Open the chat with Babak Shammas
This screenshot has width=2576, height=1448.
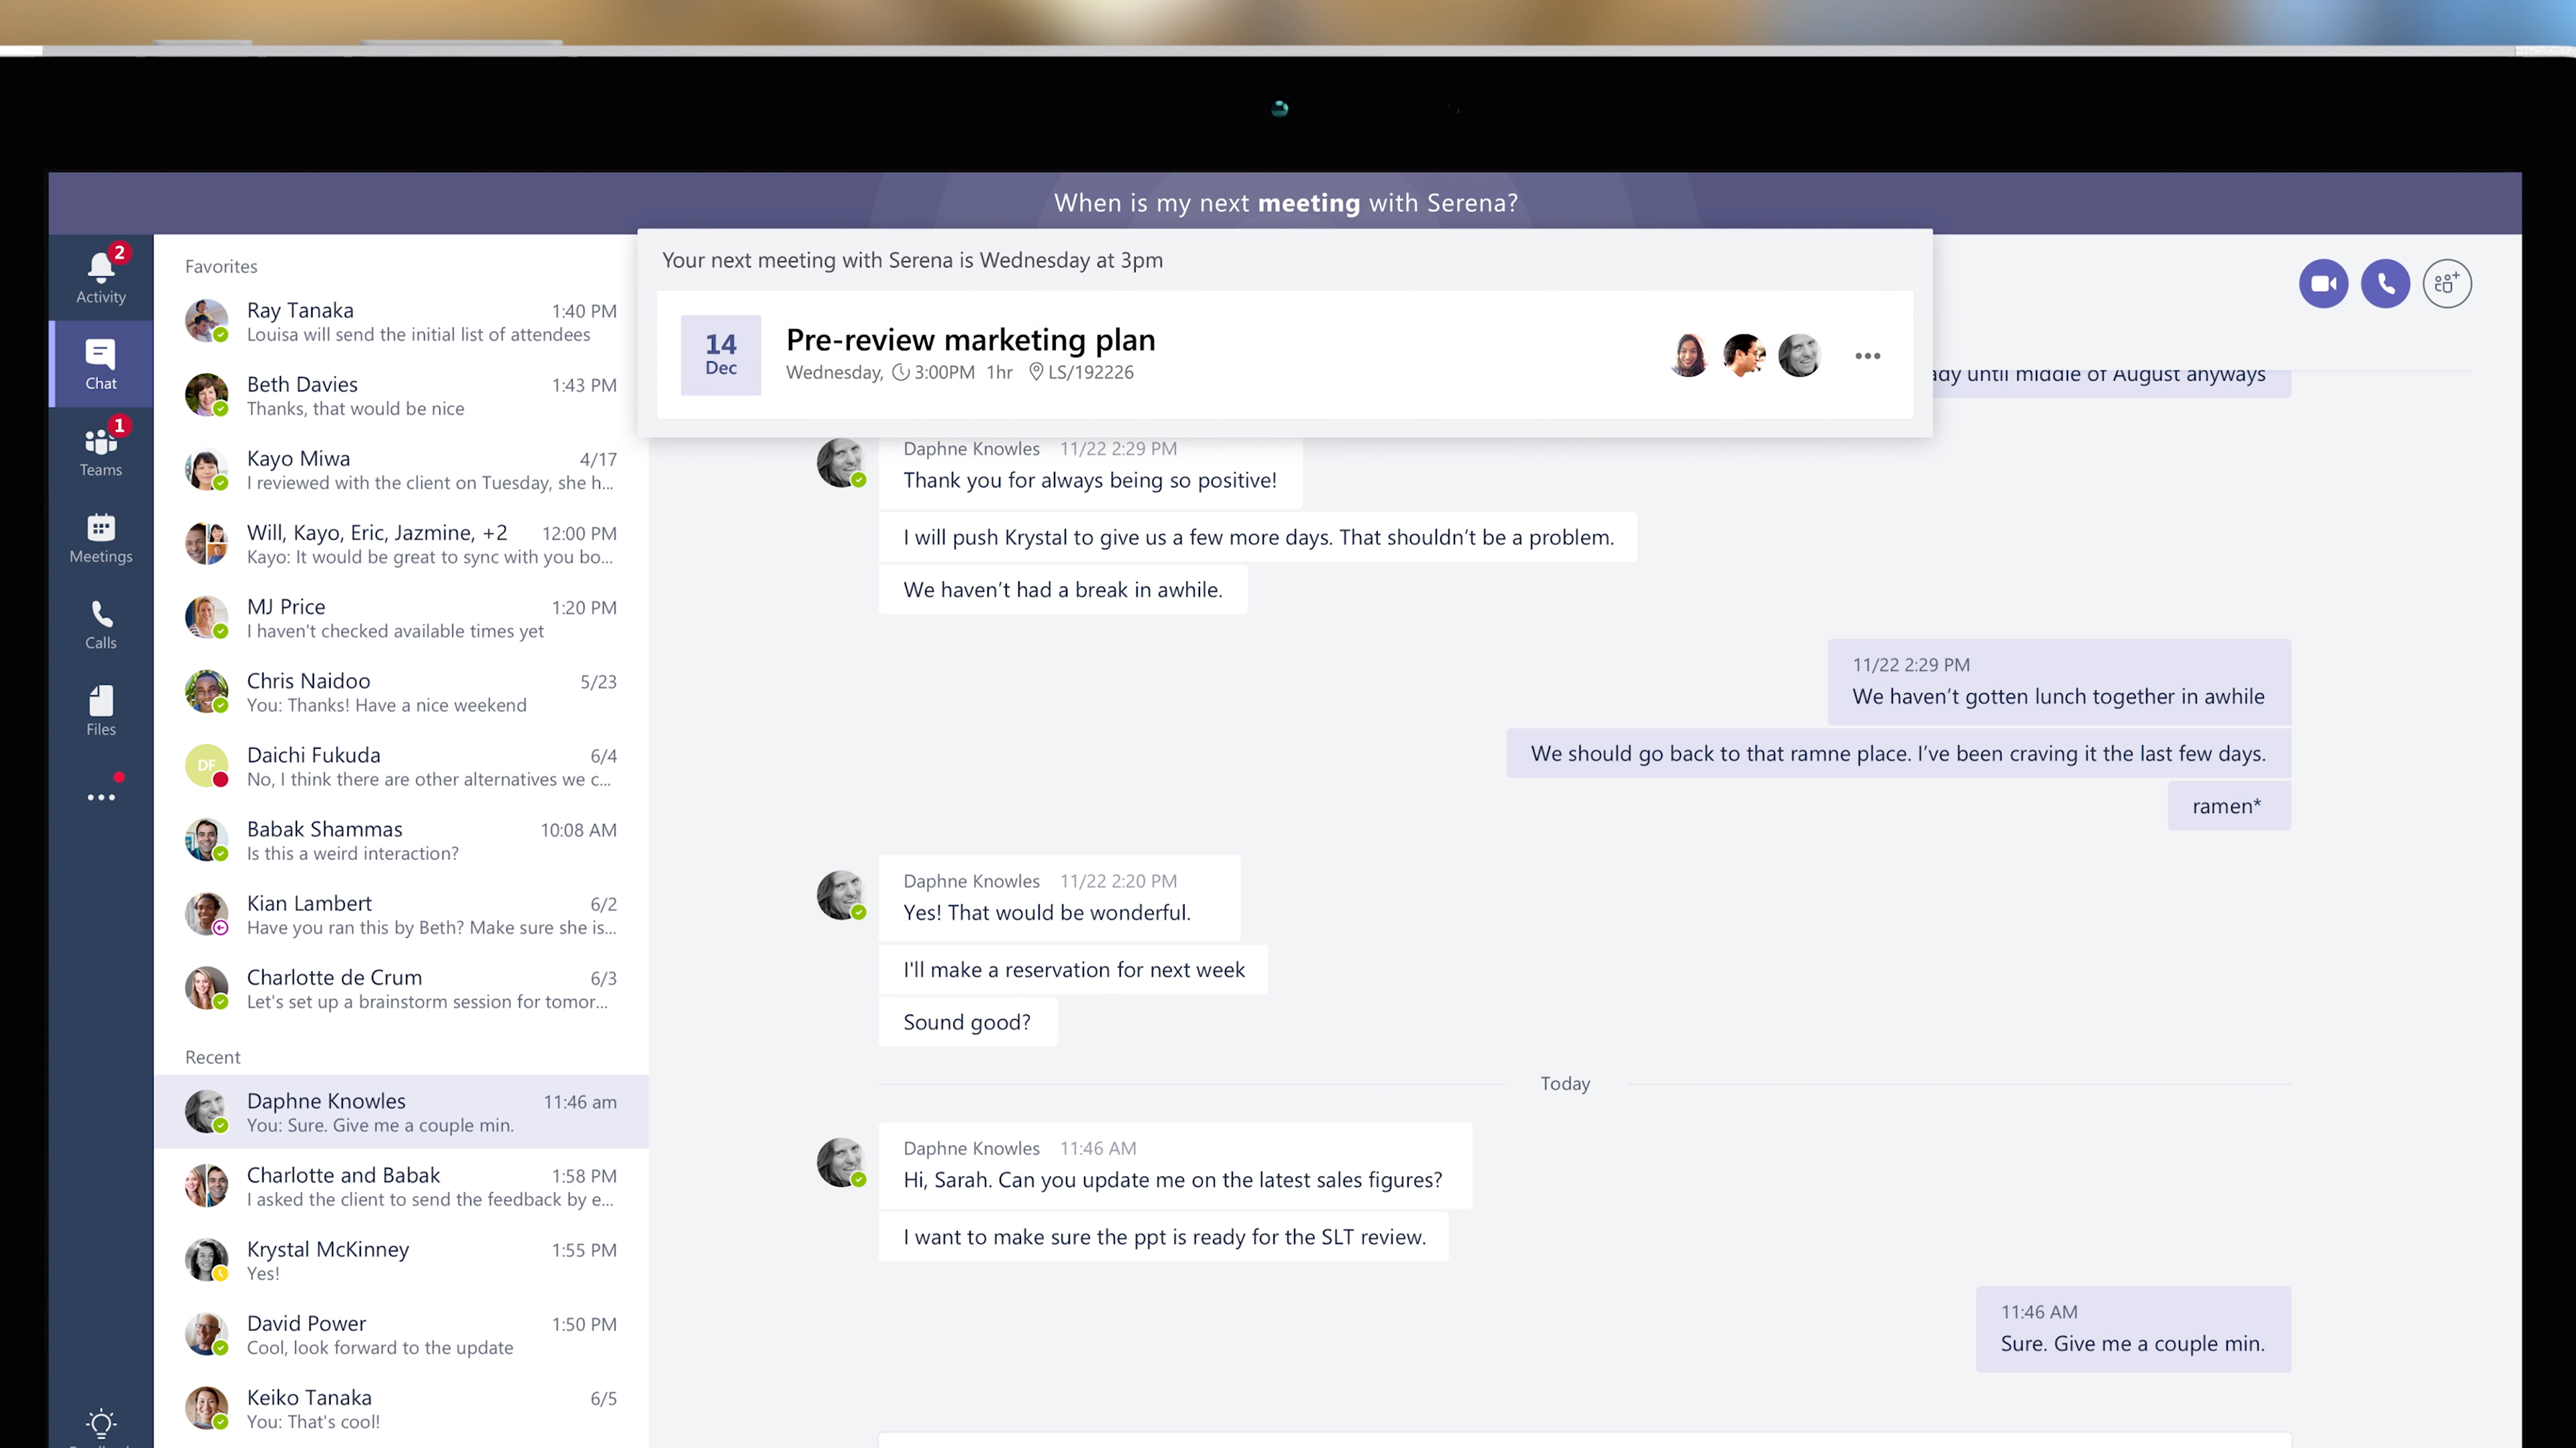(401, 841)
